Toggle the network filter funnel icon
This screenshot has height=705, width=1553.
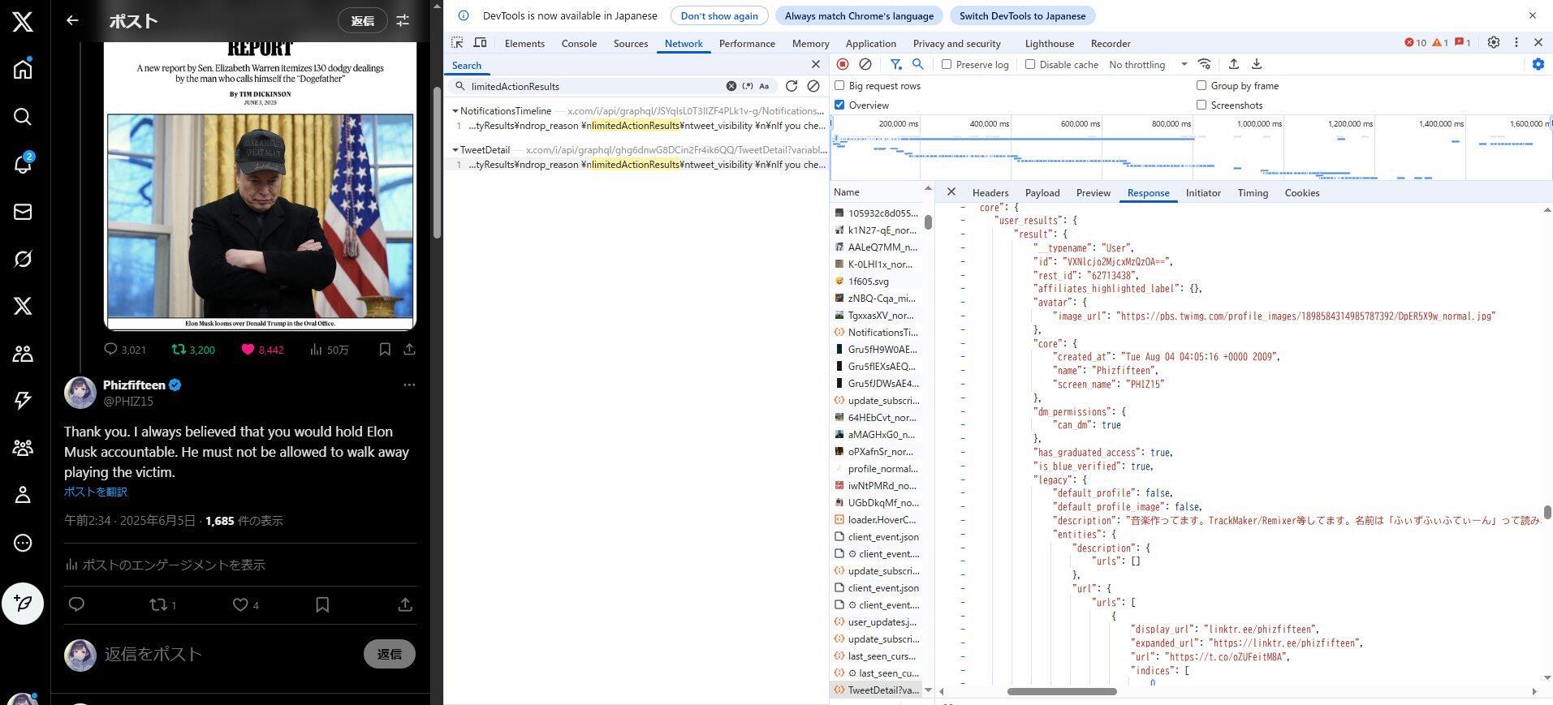pos(895,64)
